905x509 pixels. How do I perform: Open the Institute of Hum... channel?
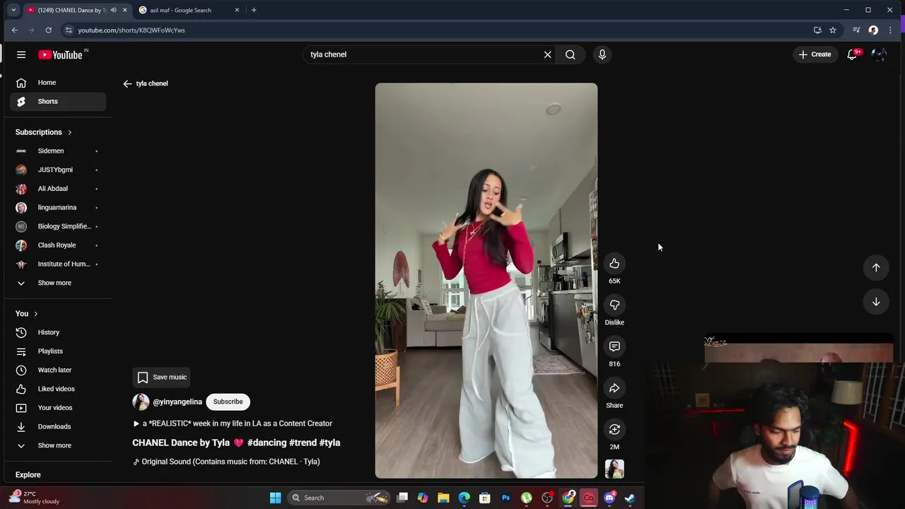58,264
